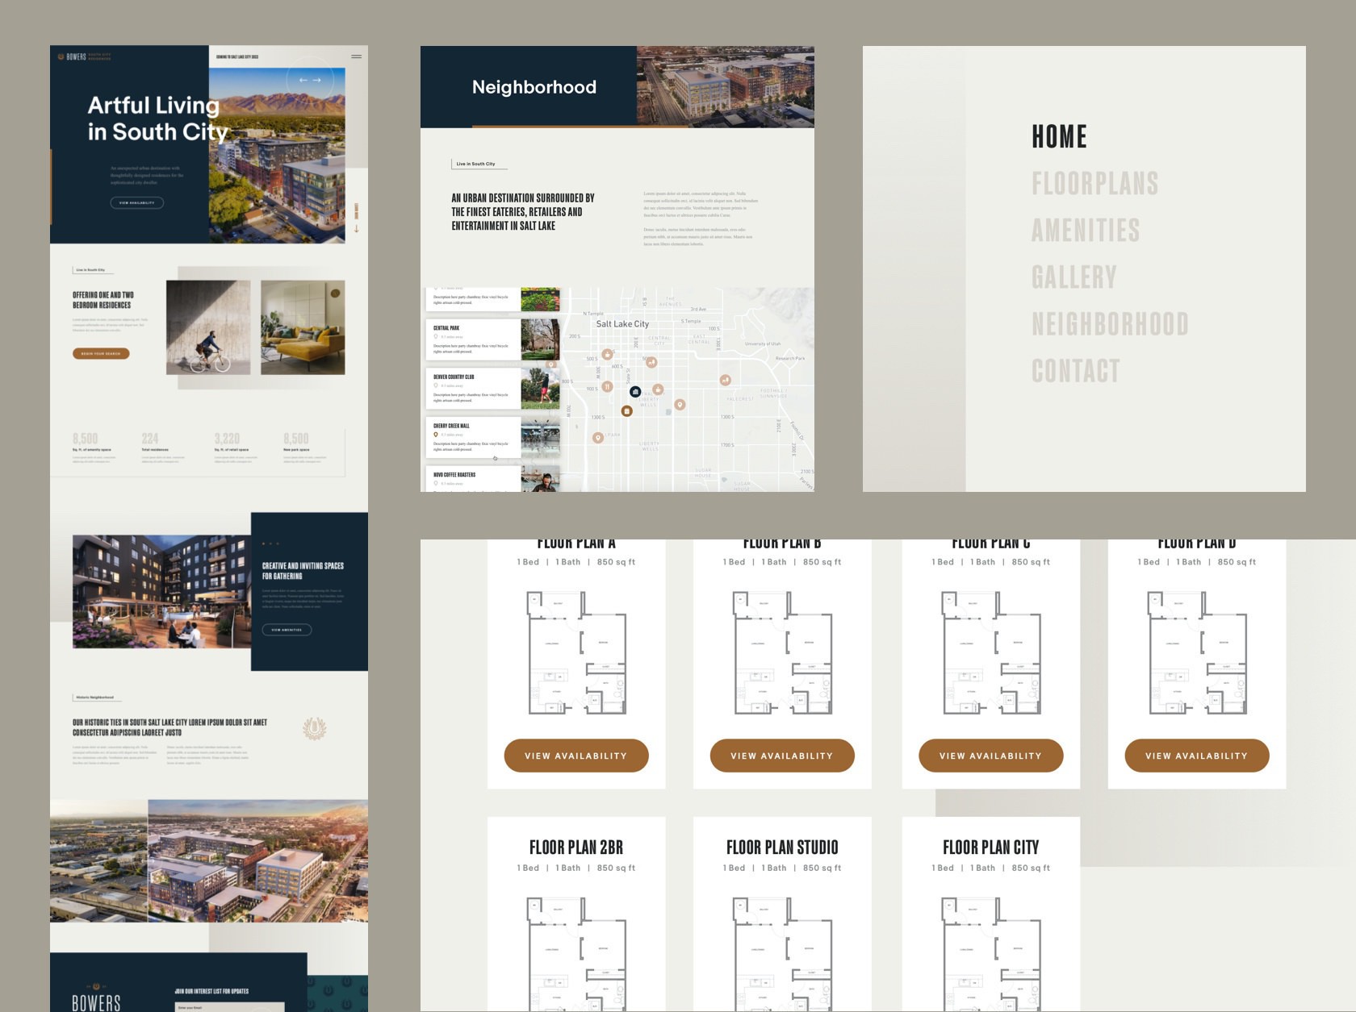Open AMENITIES from the navigation menu
Screen dimensions: 1356x1012
click(x=1086, y=230)
